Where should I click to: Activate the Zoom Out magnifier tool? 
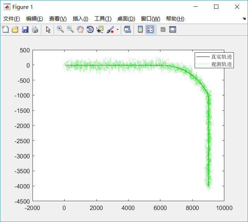70,30
